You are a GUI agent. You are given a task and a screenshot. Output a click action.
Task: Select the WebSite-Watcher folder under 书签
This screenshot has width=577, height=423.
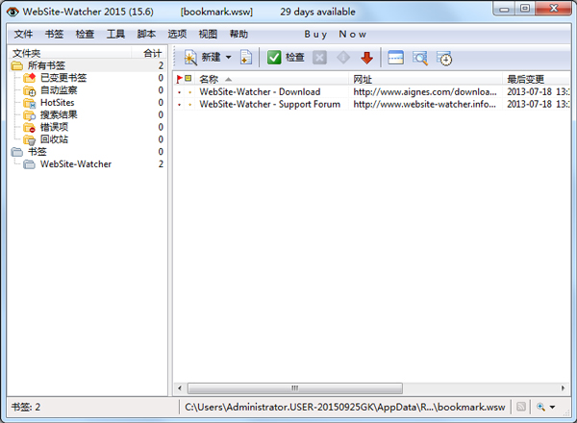click(x=76, y=164)
